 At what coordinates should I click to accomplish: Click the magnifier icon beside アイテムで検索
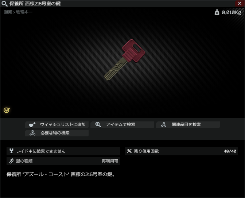[x=98, y=125]
